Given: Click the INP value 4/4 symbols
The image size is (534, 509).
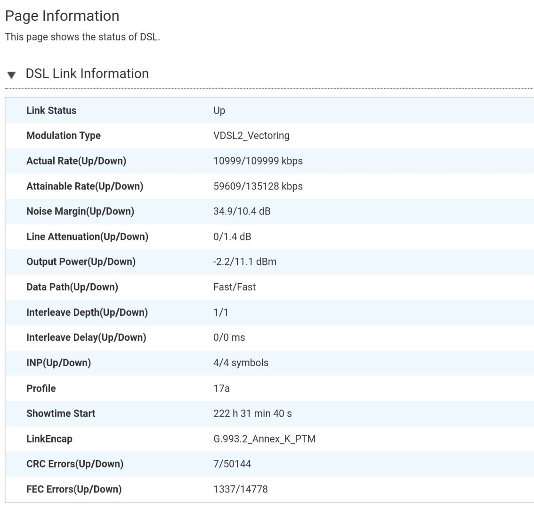Looking at the screenshot, I should pos(241,363).
